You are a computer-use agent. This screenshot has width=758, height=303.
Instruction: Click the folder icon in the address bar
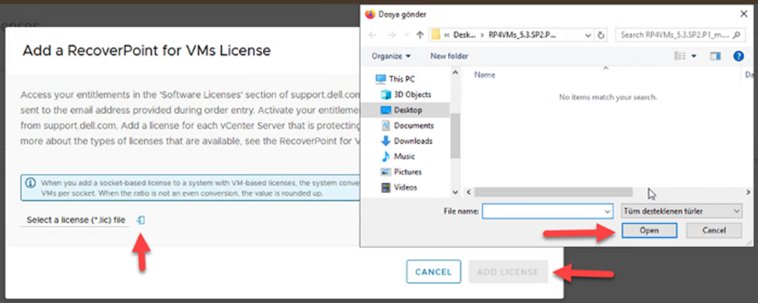pos(435,35)
